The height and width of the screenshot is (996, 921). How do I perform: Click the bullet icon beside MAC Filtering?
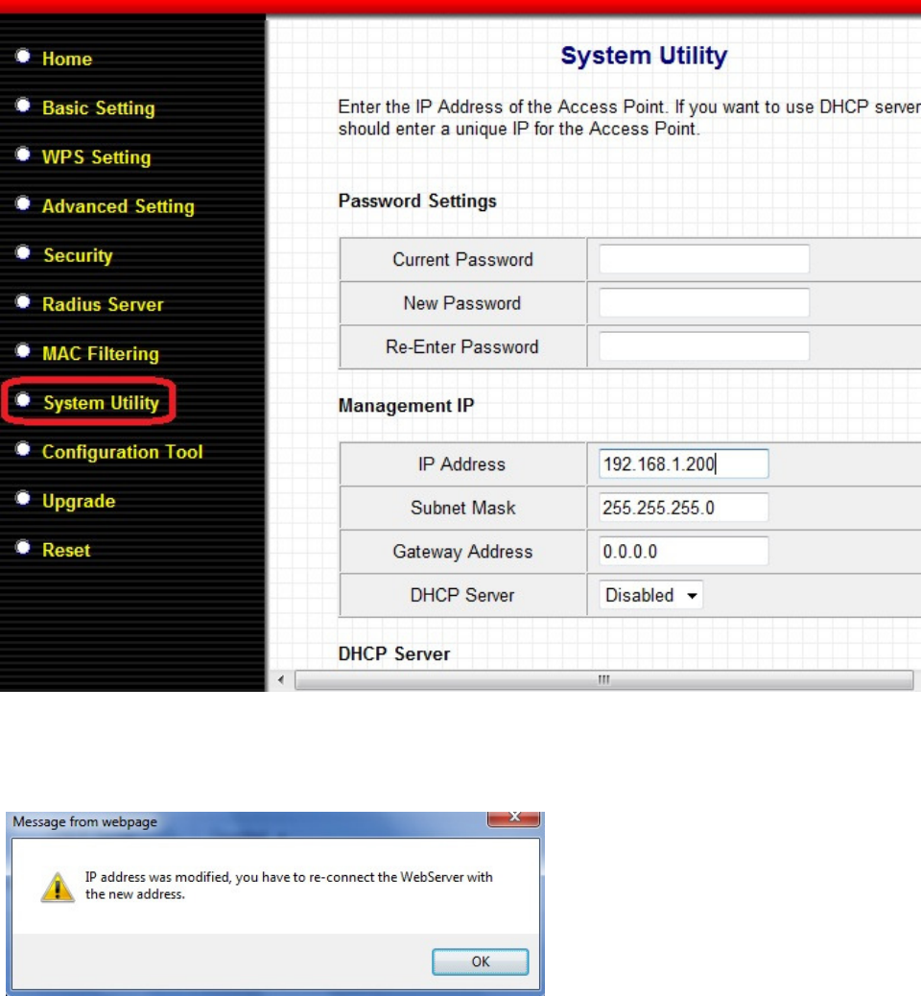point(23,350)
